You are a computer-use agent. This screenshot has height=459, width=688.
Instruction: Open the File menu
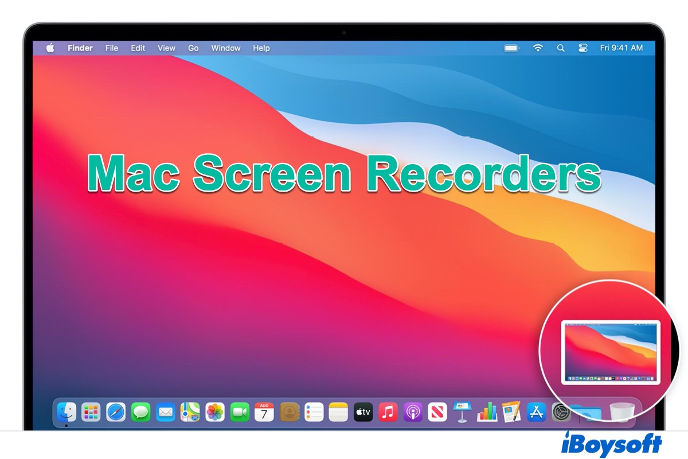click(x=111, y=48)
